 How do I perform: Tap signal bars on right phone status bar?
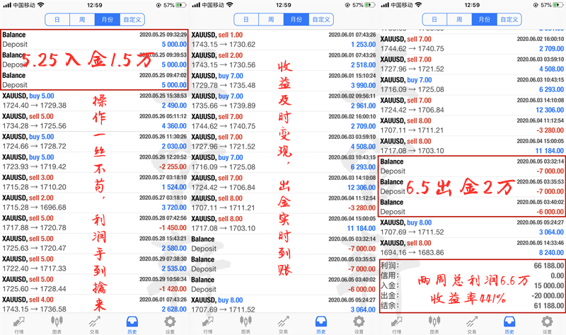385,5
